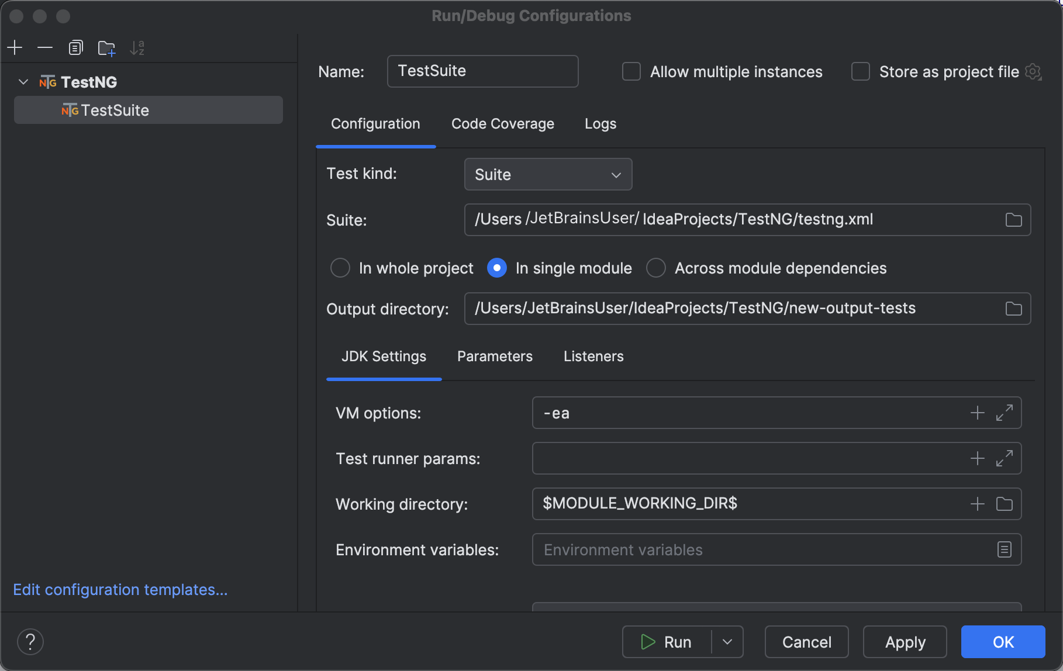The image size is (1063, 671).
Task: Check Store as project file
Action: click(860, 71)
